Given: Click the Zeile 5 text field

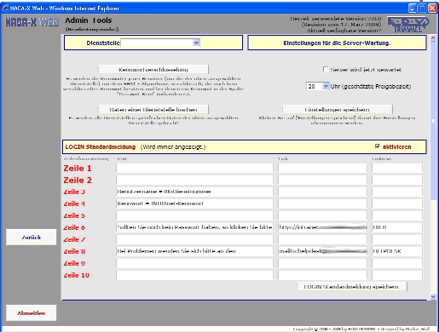Looking at the screenshot, I should click(194, 215).
